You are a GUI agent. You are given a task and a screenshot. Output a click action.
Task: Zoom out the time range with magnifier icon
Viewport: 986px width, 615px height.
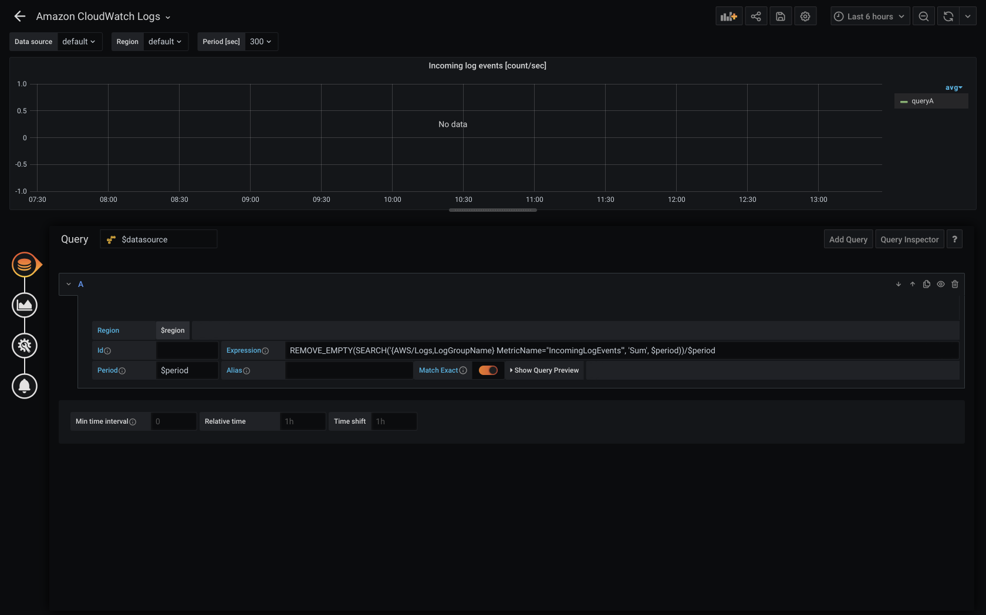click(923, 16)
